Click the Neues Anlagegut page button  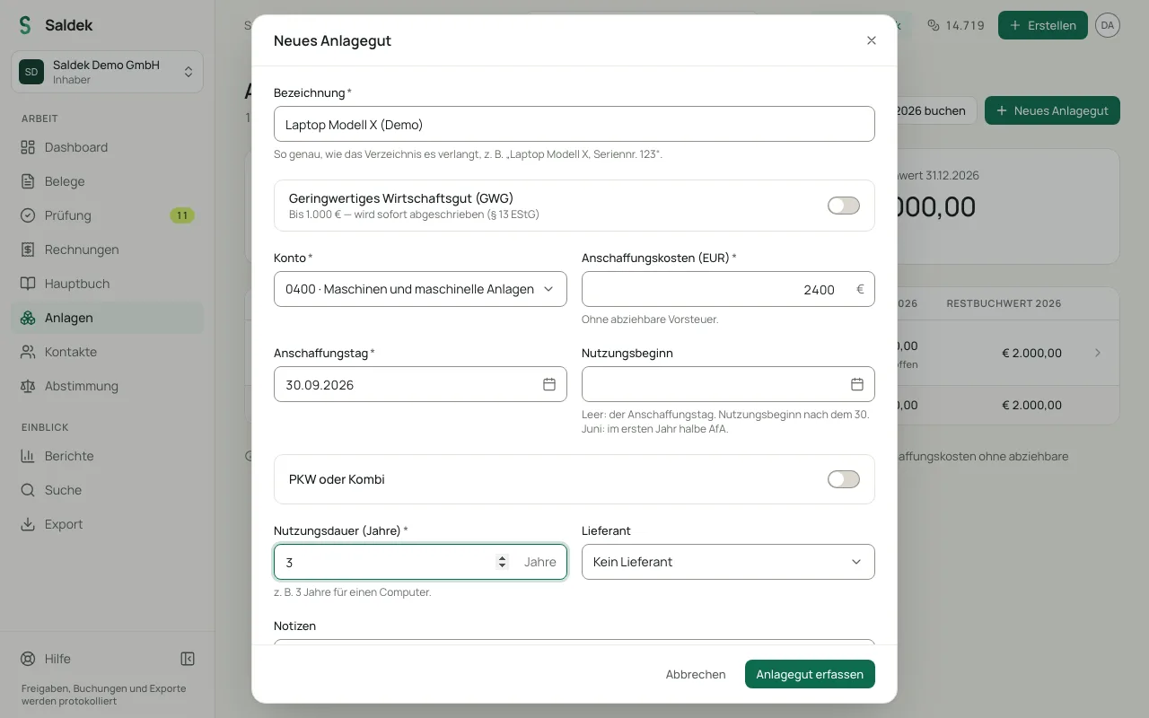[1052, 110]
